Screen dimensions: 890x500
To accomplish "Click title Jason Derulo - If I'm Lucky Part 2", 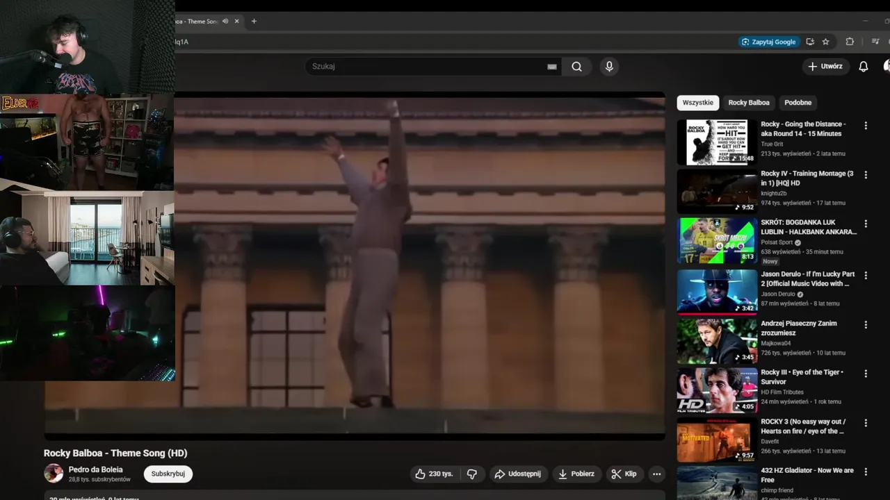I will click(x=807, y=278).
